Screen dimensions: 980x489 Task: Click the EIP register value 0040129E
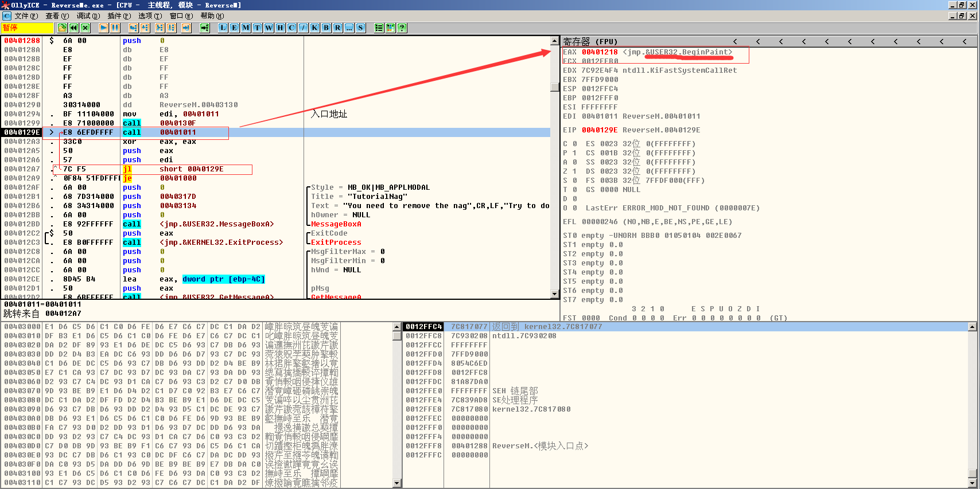click(x=600, y=130)
